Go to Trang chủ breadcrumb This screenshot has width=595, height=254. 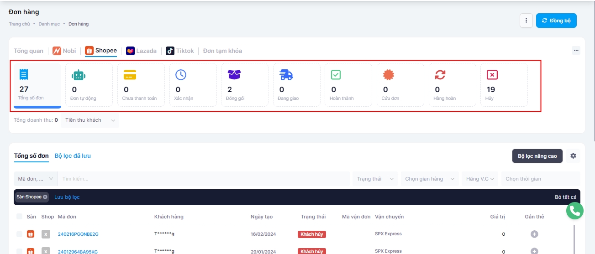click(x=19, y=24)
